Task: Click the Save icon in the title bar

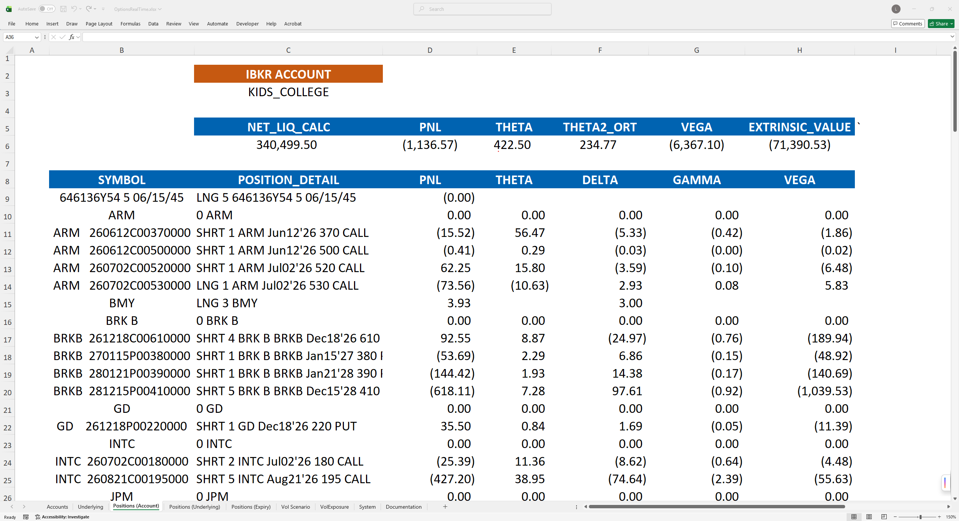Action: pos(63,9)
